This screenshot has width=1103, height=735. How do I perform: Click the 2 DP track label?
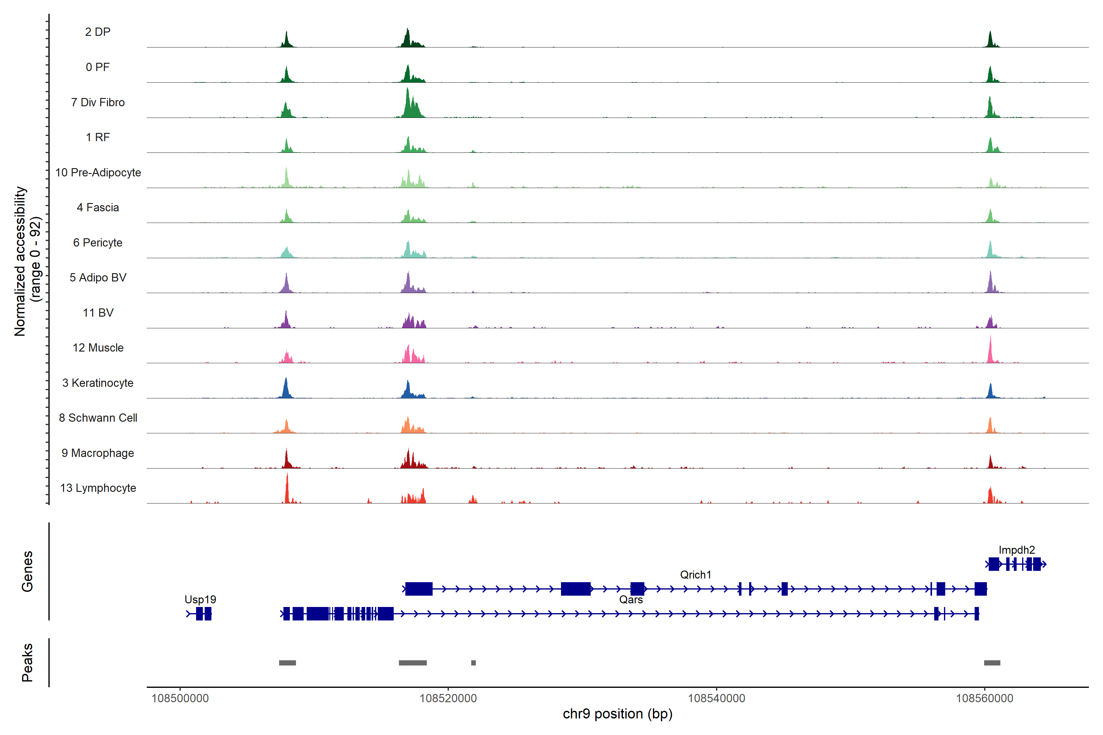pyautogui.click(x=97, y=32)
